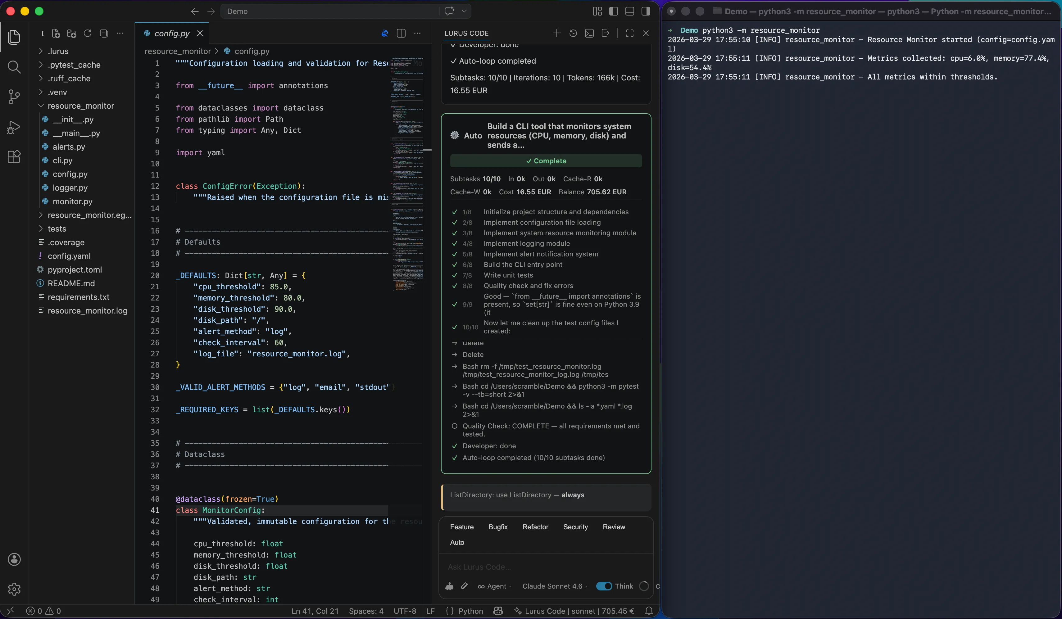
Task: Choose the Refactor mode tab
Action: click(x=535, y=527)
